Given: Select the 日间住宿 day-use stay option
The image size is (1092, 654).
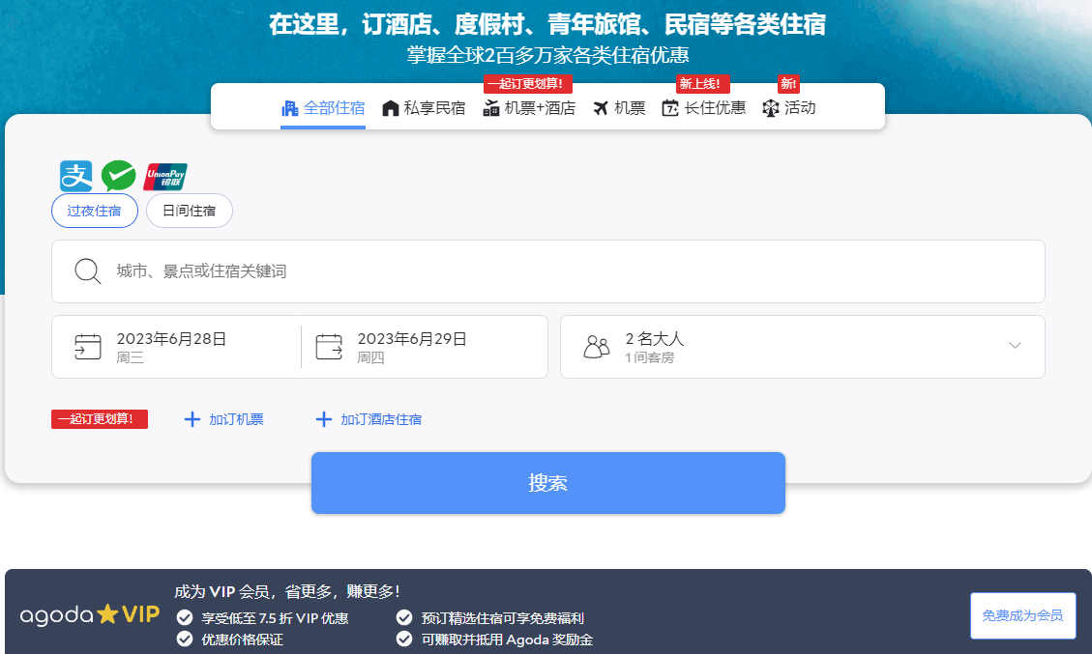Looking at the screenshot, I should click(190, 211).
